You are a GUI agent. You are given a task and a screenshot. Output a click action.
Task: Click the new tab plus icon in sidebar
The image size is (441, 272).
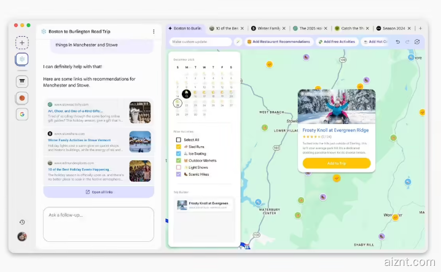[x=22, y=43]
